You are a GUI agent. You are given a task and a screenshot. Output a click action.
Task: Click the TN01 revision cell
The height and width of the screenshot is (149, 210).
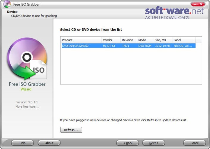click(126, 46)
